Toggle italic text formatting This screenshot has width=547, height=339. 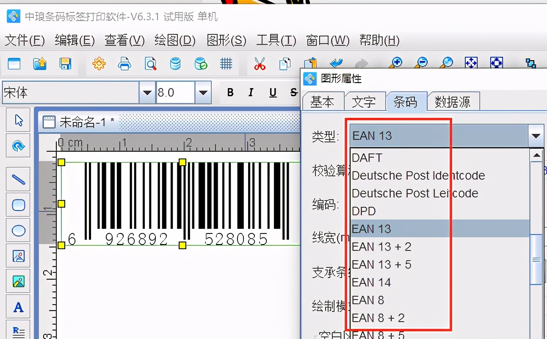point(250,92)
